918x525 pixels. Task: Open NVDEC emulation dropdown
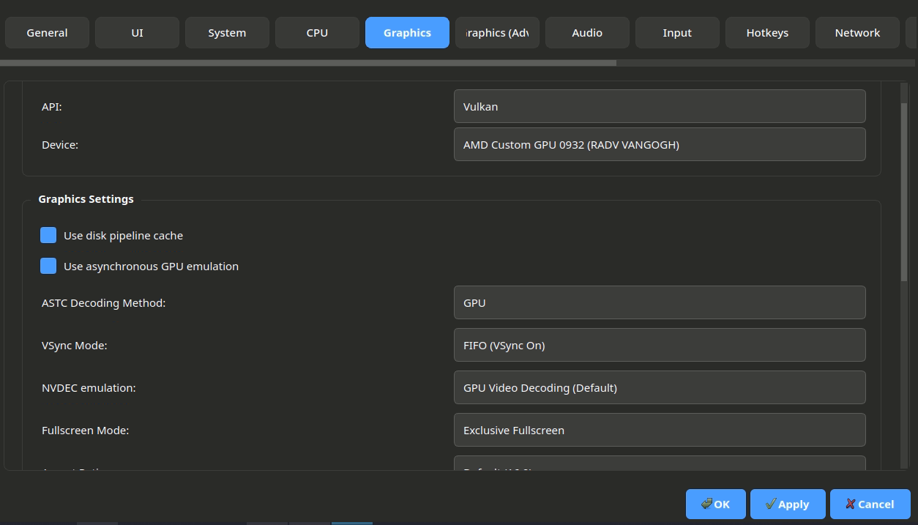coord(659,387)
